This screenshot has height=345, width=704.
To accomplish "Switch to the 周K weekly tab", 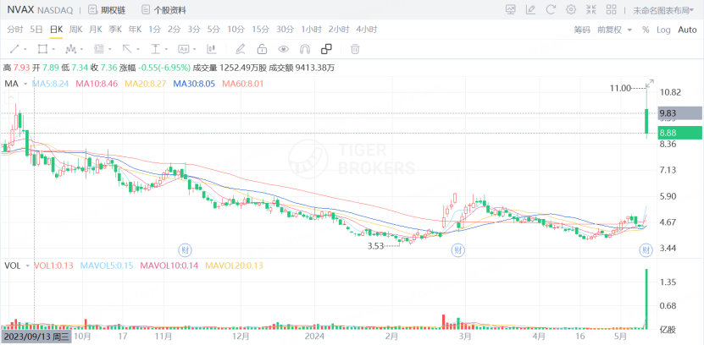I will tap(76, 30).
